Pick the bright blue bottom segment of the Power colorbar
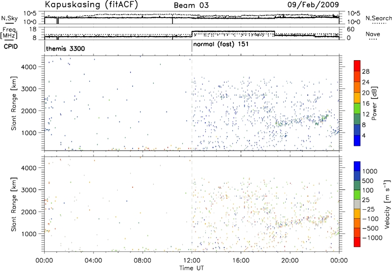 357,140
